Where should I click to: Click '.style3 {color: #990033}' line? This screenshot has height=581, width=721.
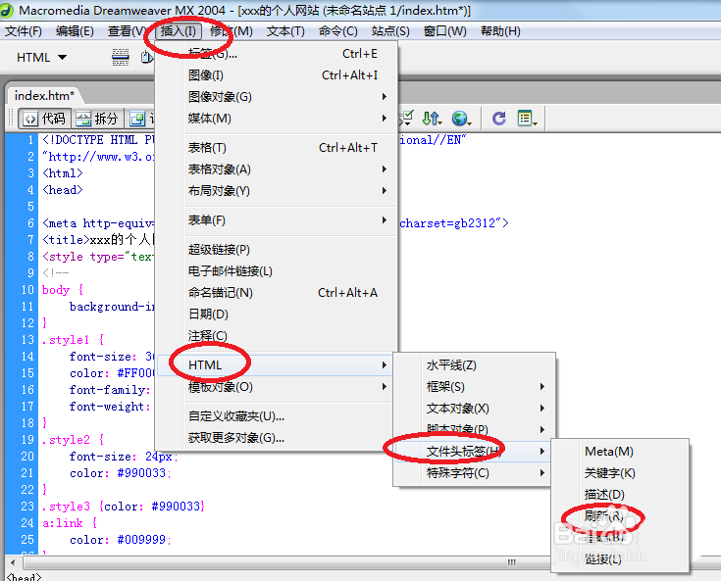[124, 507]
